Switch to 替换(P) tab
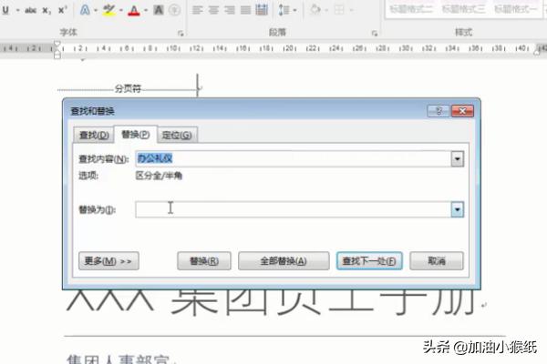The height and width of the screenshot is (364, 547). point(135,134)
